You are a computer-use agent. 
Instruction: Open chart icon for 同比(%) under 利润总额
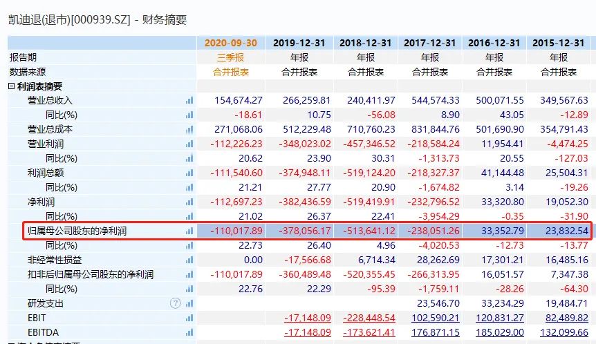click(x=189, y=187)
